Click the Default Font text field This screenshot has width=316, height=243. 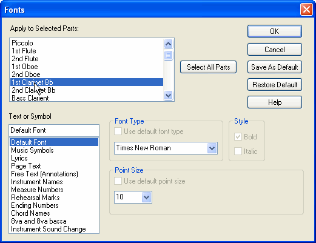coord(54,130)
